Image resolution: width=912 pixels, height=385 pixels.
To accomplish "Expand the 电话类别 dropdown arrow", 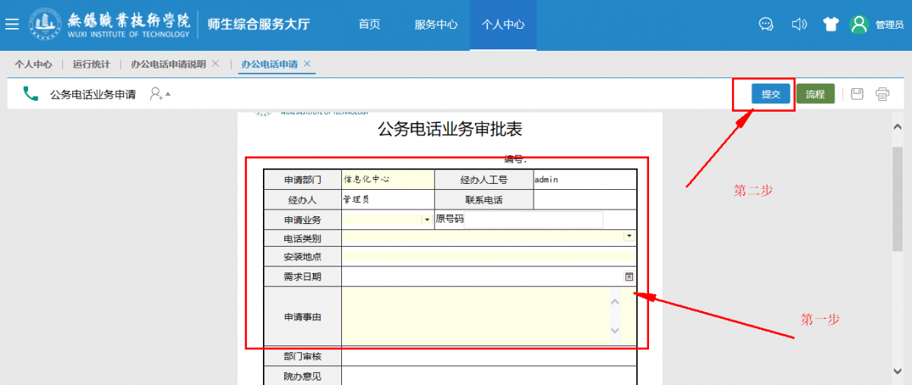I will click(x=629, y=236).
